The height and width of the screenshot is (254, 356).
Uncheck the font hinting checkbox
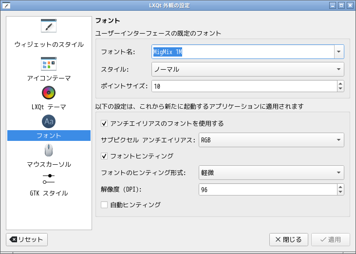click(x=104, y=156)
